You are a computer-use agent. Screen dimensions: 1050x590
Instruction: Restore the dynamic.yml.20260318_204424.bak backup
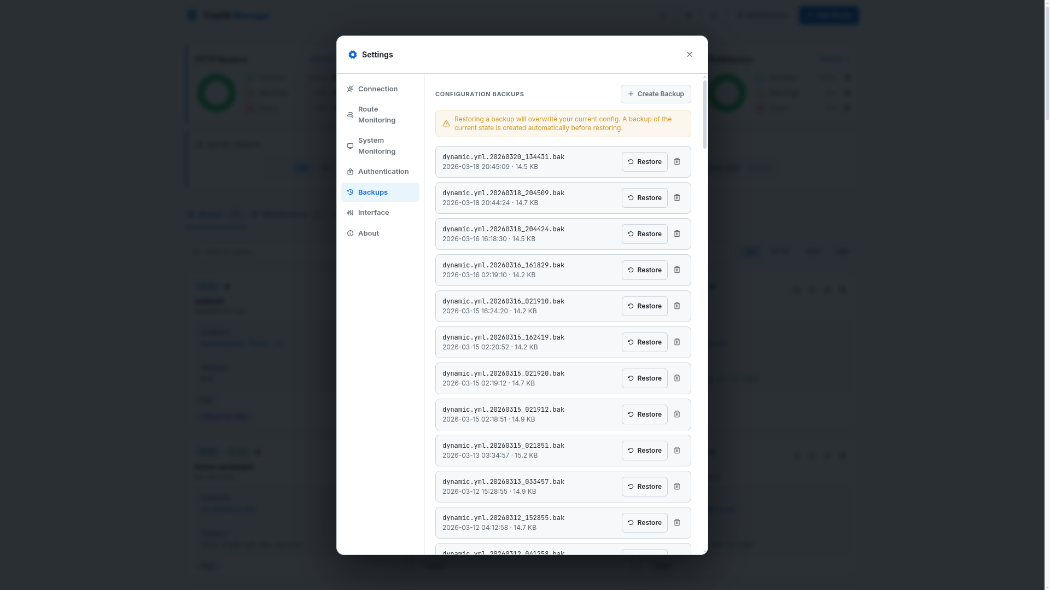pyautogui.click(x=644, y=233)
